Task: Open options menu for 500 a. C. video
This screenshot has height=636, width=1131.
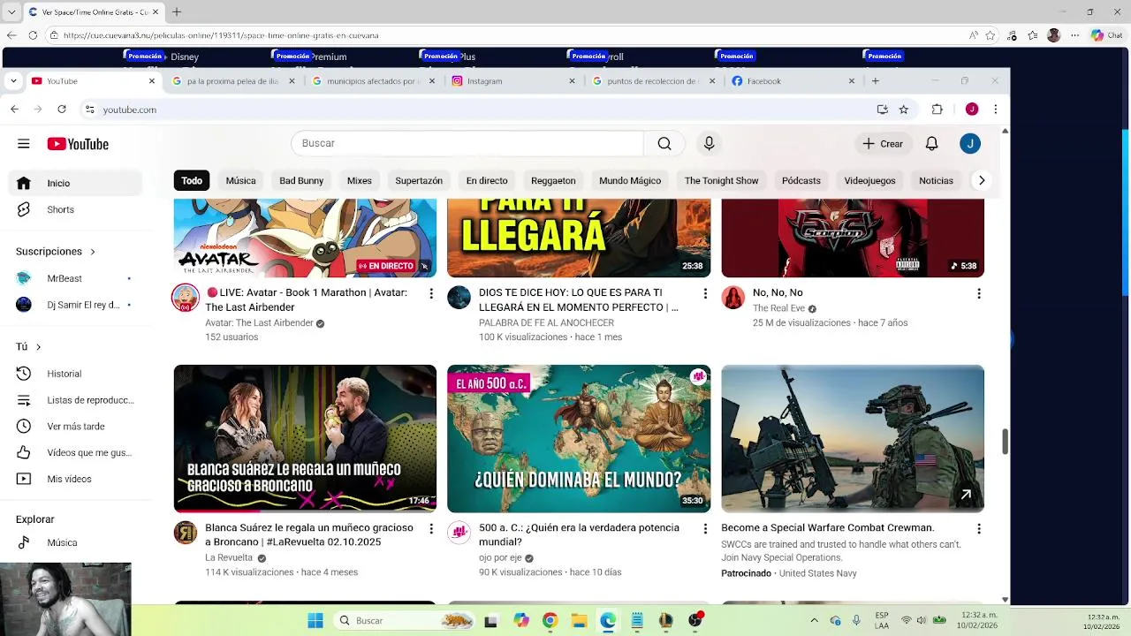Action: (705, 528)
